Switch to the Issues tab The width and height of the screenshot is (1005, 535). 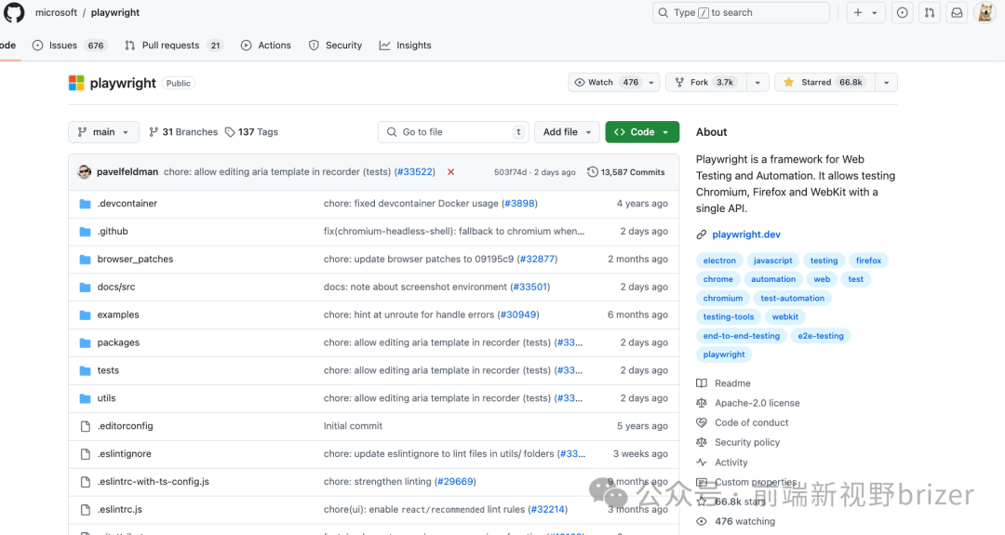70,46
